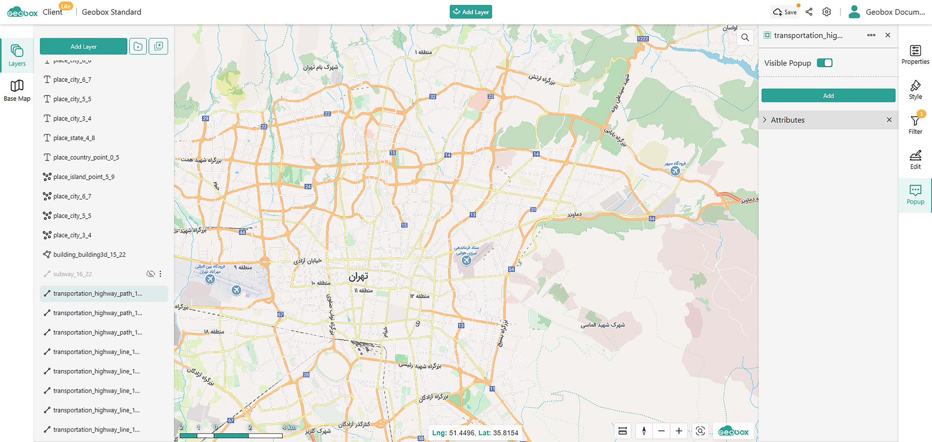Open panel options ellipsis menu
This screenshot has width=932, height=442.
[x=871, y=36]
